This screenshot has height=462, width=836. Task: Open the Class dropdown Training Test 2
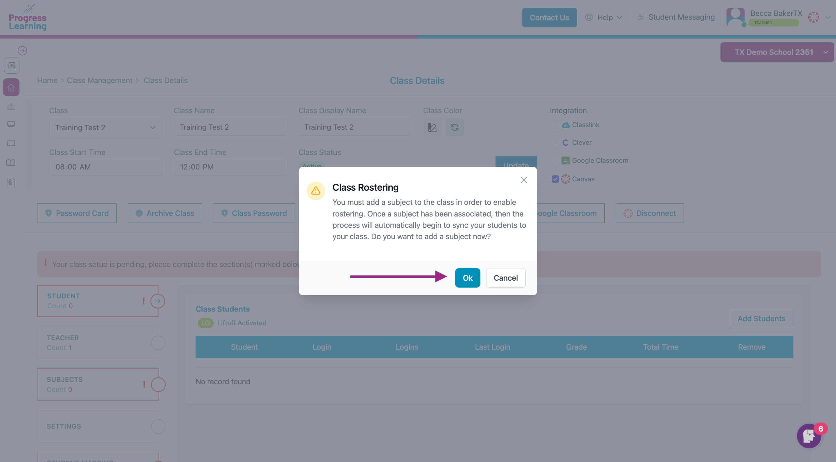[x=106, y=127]
